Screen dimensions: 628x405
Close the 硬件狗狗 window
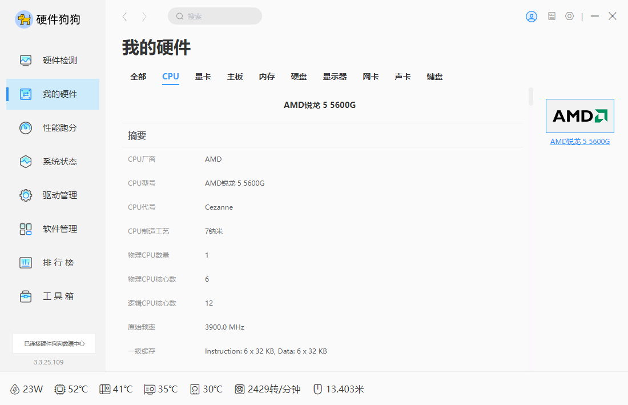point(613,16)
